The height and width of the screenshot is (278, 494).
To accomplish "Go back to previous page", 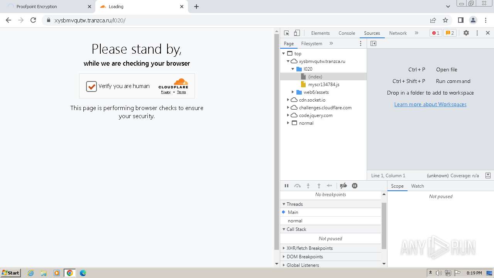I will (8, 20).
